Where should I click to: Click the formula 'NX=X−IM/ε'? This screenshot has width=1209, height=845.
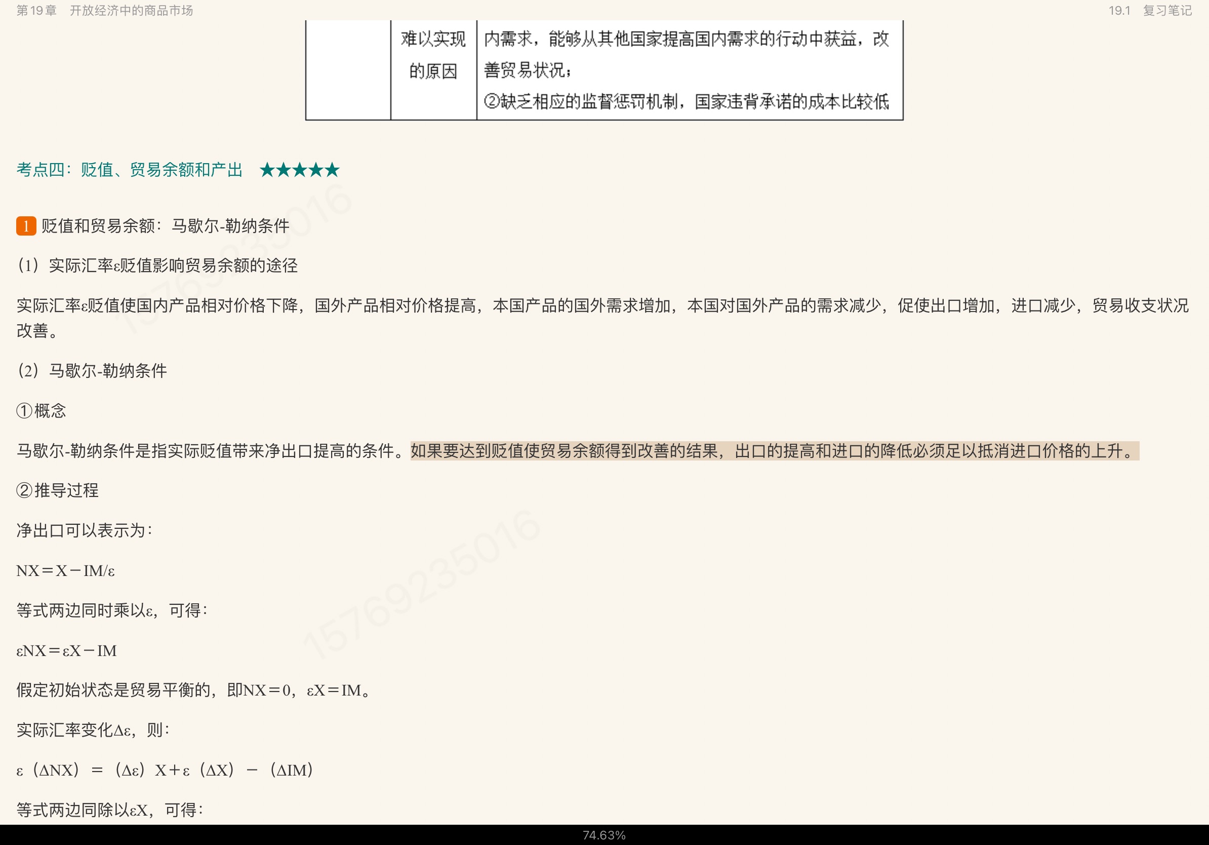[x=65, y=571]
